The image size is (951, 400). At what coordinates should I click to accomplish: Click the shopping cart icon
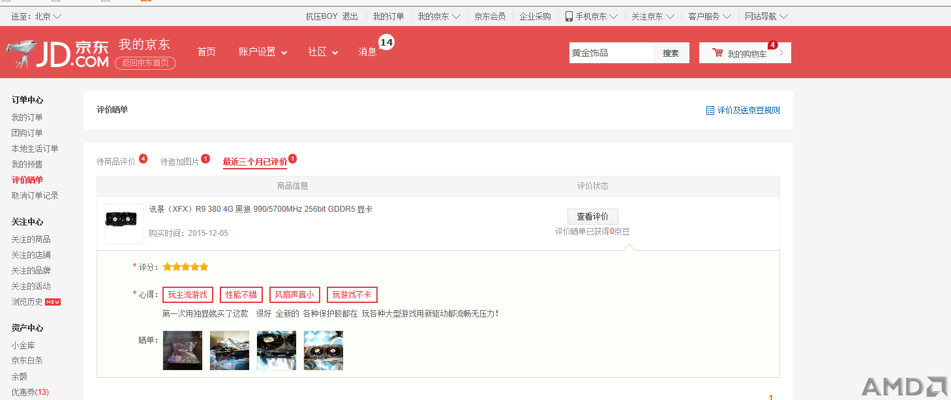pyautogui.click(x=717, y=53)
